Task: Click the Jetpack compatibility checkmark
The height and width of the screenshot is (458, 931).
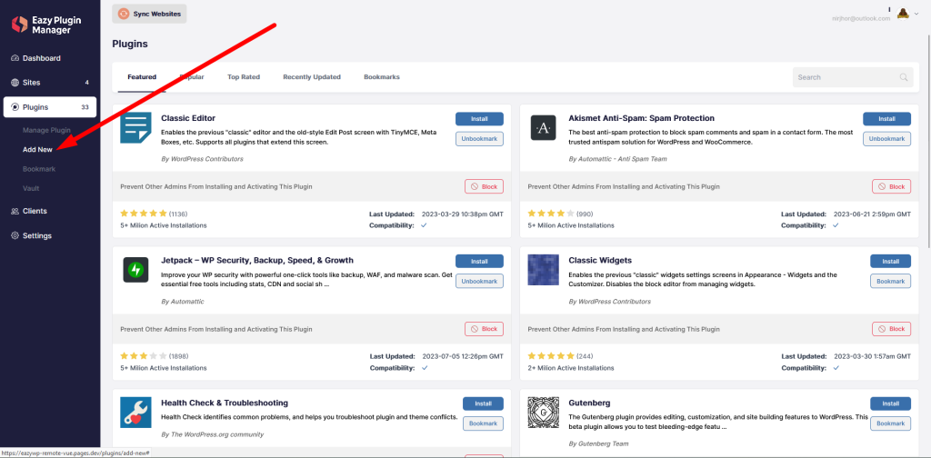Action: point(424,368)
